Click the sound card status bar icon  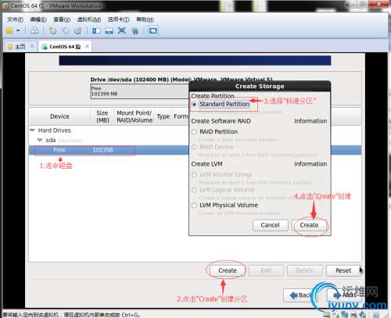(x=363, y=315)
